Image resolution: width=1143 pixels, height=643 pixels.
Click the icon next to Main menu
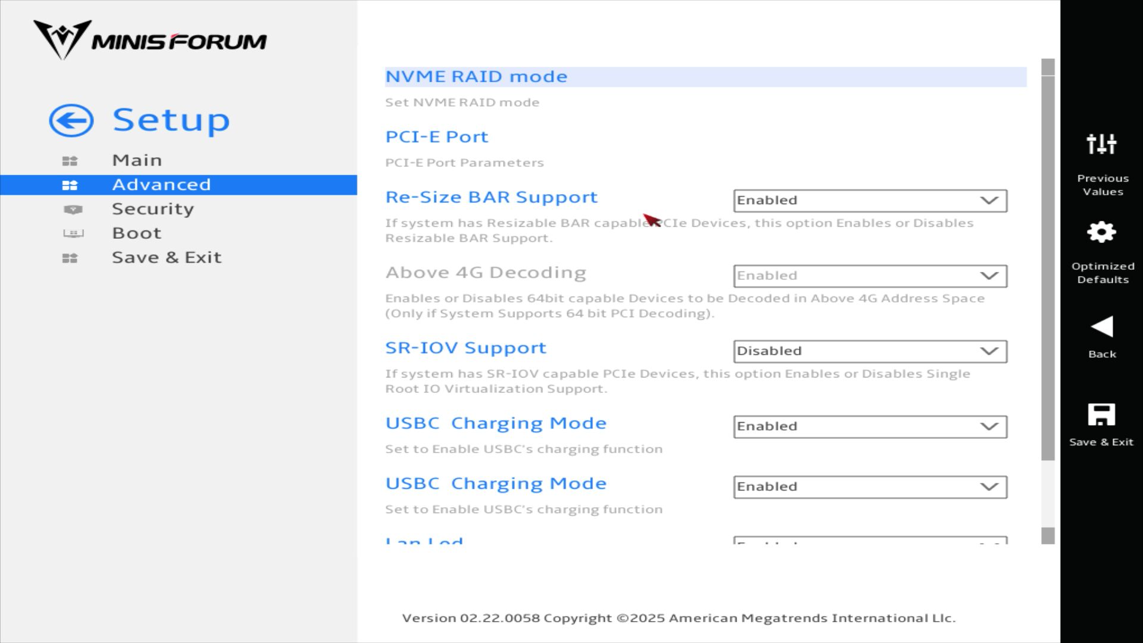pos(70,161)
